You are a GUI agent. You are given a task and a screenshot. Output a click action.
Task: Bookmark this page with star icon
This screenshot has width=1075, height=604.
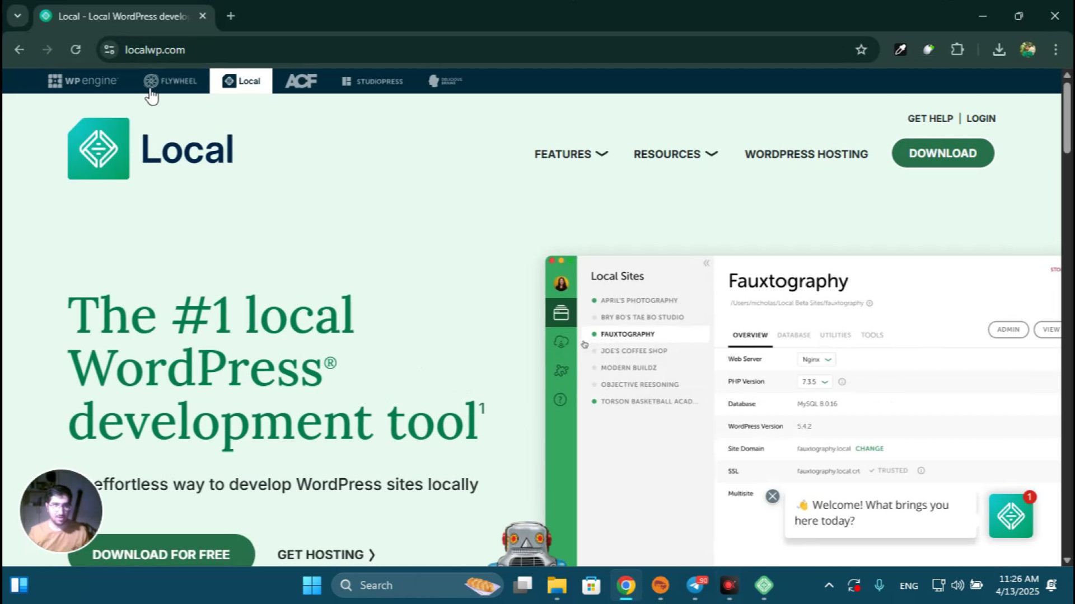pos(861,50)
